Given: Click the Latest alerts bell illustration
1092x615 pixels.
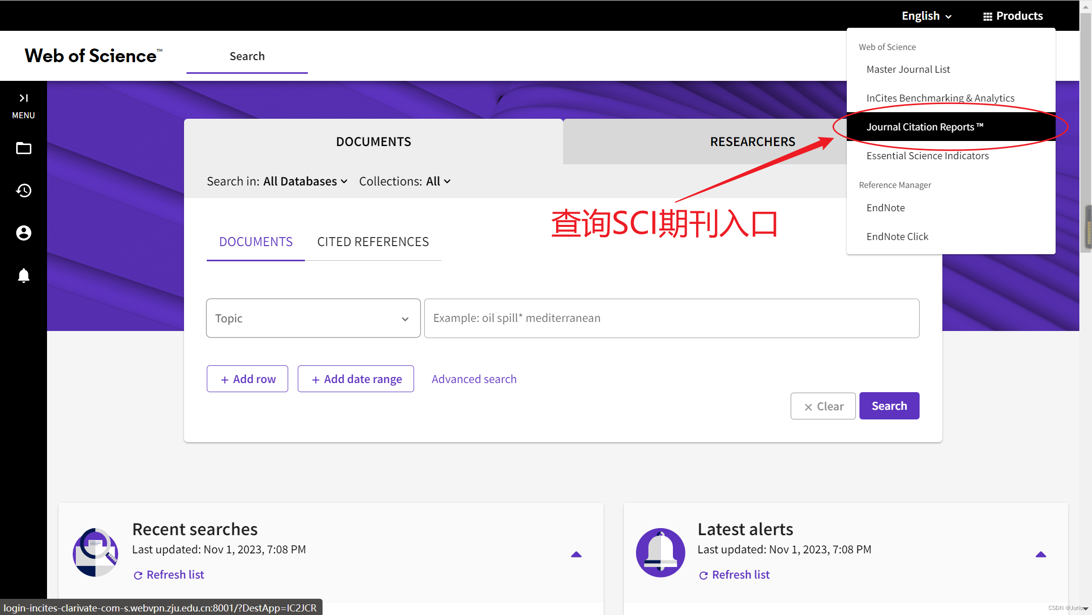Looking at the screenshot, I should point(660,552).
